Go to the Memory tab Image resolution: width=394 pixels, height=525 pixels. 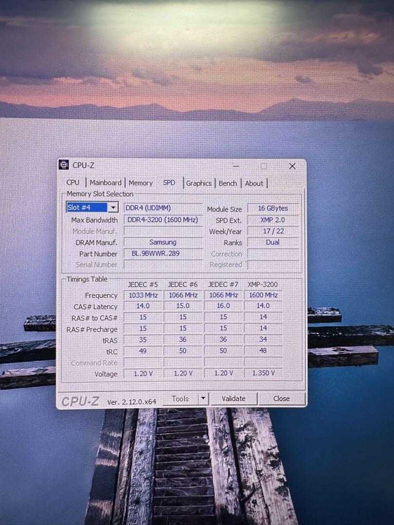pos(141,183)
